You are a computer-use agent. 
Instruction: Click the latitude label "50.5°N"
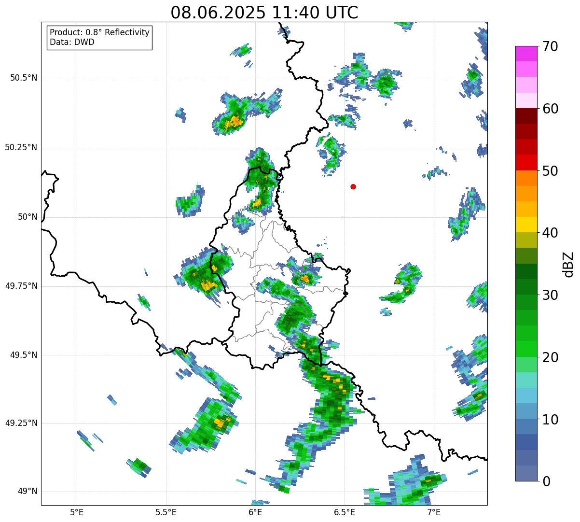coord(23,78)
